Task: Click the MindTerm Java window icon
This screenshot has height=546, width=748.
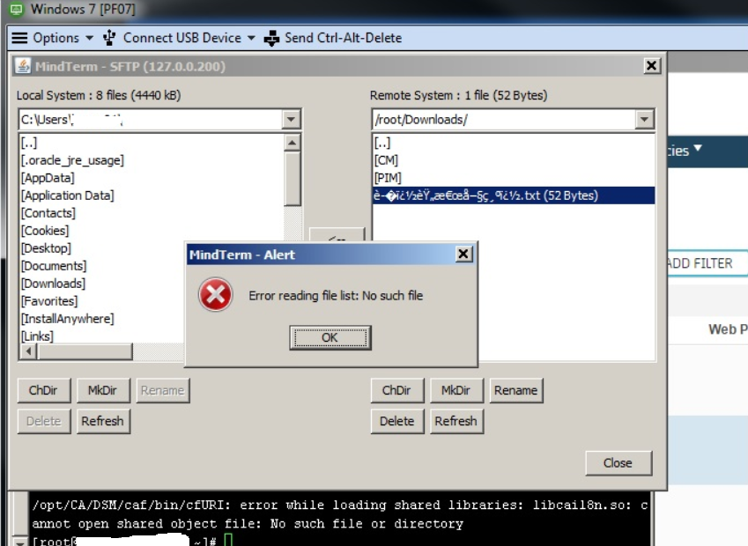Action: (22, 66)
